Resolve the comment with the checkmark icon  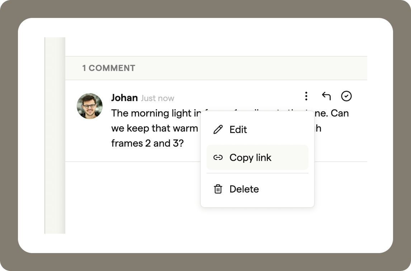[x=346, y=96]
